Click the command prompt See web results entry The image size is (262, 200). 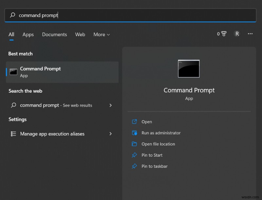62,105
